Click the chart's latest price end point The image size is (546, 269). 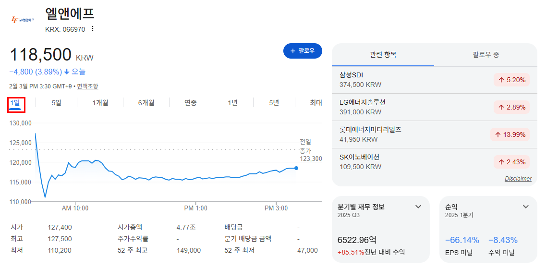pyautogui.click(x=296, y=168)
